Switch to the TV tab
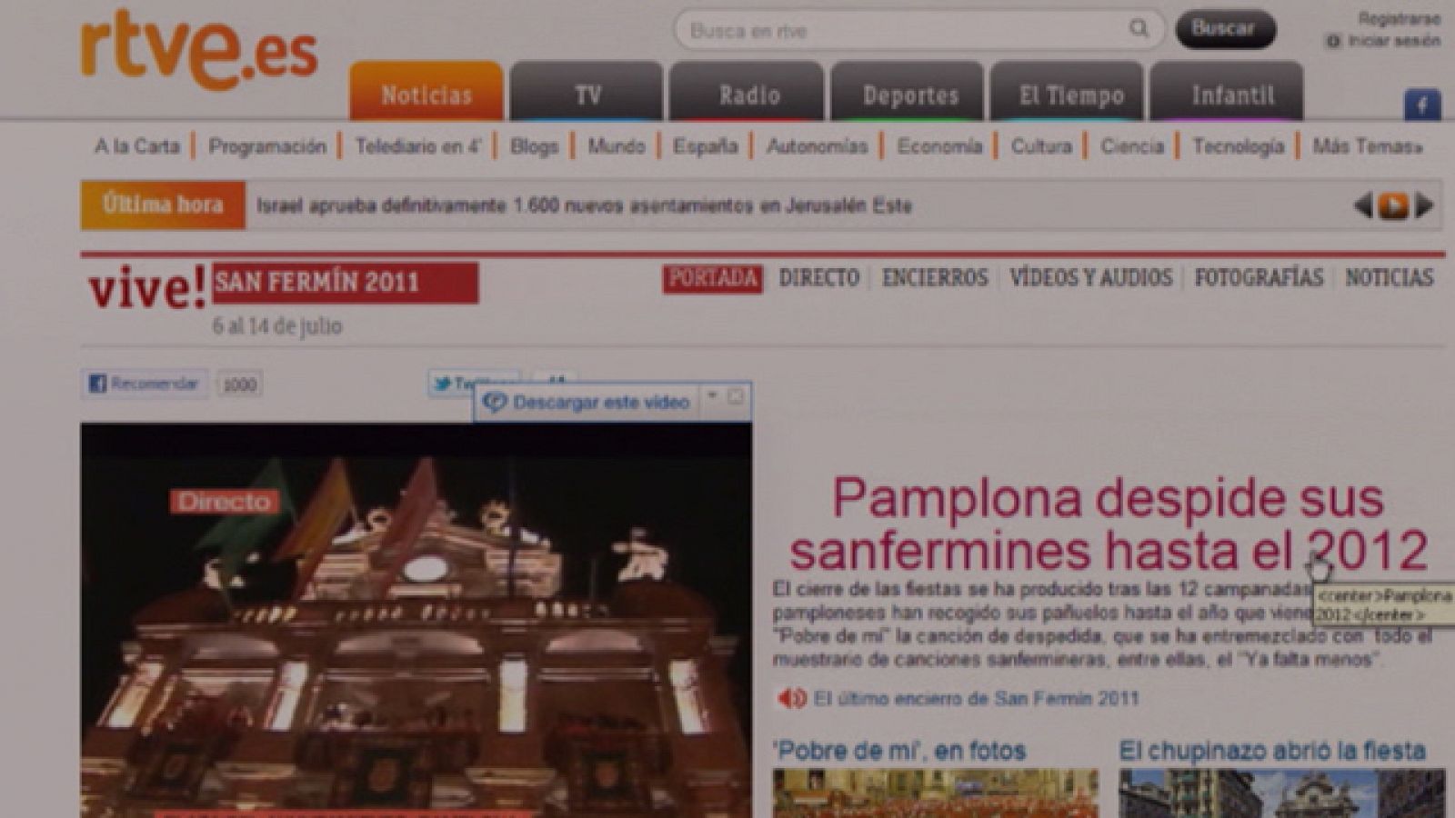Image resolution: width=1455 pixels, height=818 pixels. 587,95
